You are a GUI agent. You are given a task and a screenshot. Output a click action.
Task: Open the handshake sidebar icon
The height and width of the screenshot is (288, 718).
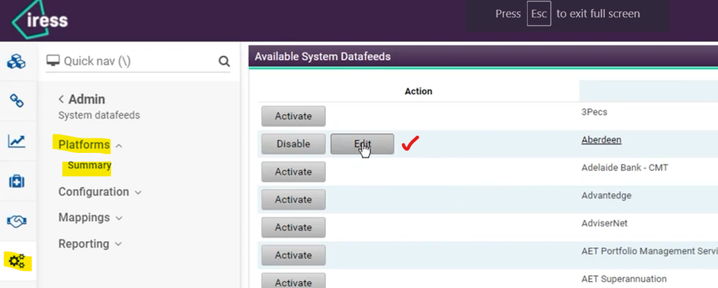(17, 222)
